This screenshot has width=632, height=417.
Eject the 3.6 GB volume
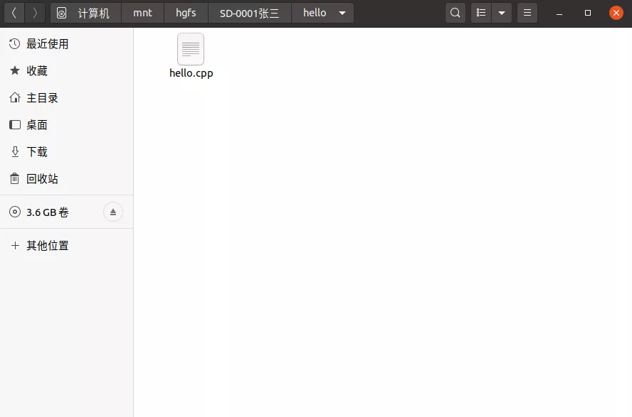click(x=113, y=212)
